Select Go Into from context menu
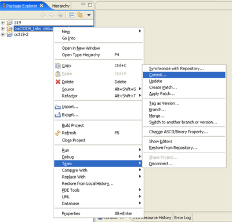The width and height of the screenshot is (232, 222). pyautogui.click(x=99, y=38)
